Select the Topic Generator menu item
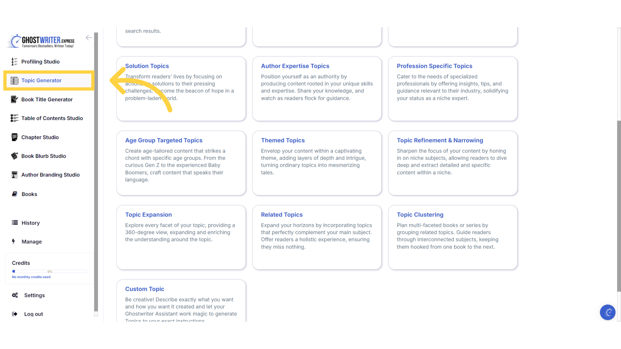This screenshot has width=621, height=349. 41,80
